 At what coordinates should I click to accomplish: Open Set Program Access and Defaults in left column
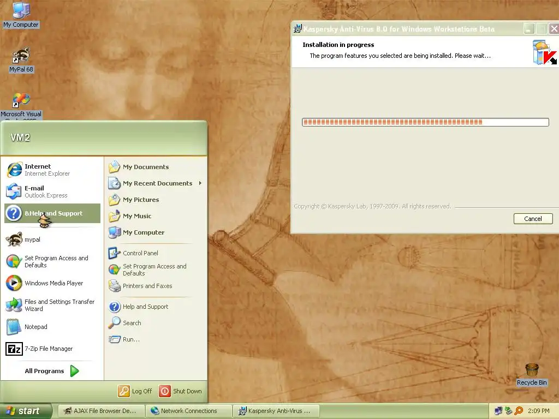pyautogui.click(x=52, y=261)
